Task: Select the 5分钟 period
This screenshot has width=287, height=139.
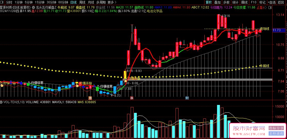Action: 28,3
